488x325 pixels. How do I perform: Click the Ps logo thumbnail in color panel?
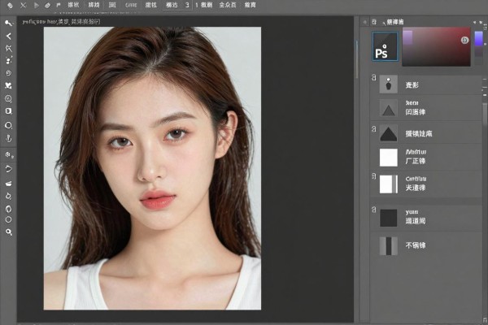(386, 46)
